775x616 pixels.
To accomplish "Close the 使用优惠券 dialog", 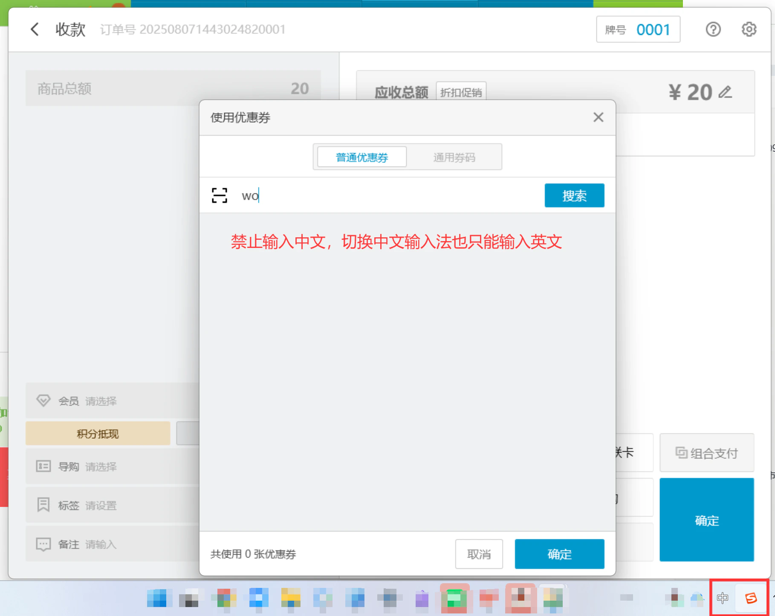I will (x=599, y=117).
